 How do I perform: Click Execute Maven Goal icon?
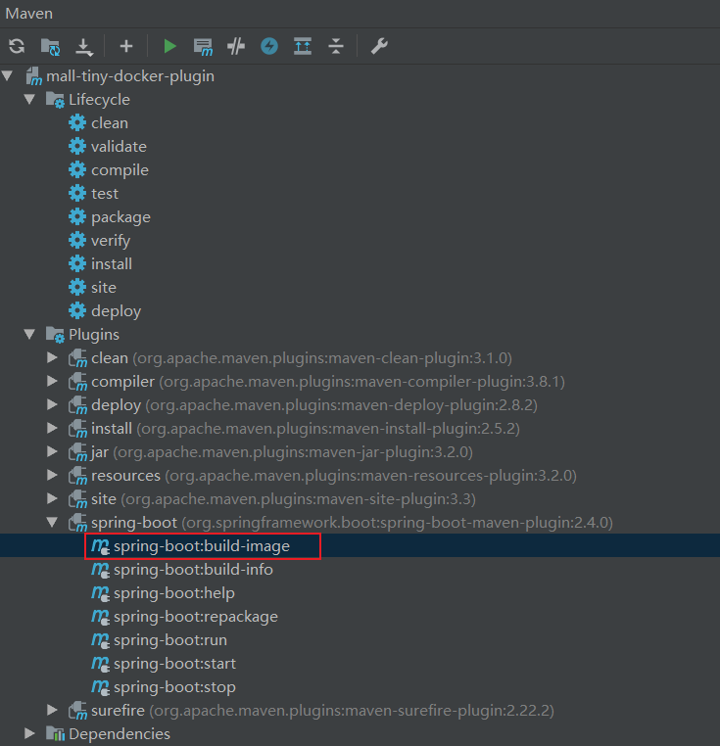pos(203,47)
